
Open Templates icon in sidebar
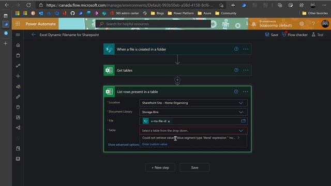[18, 86]
